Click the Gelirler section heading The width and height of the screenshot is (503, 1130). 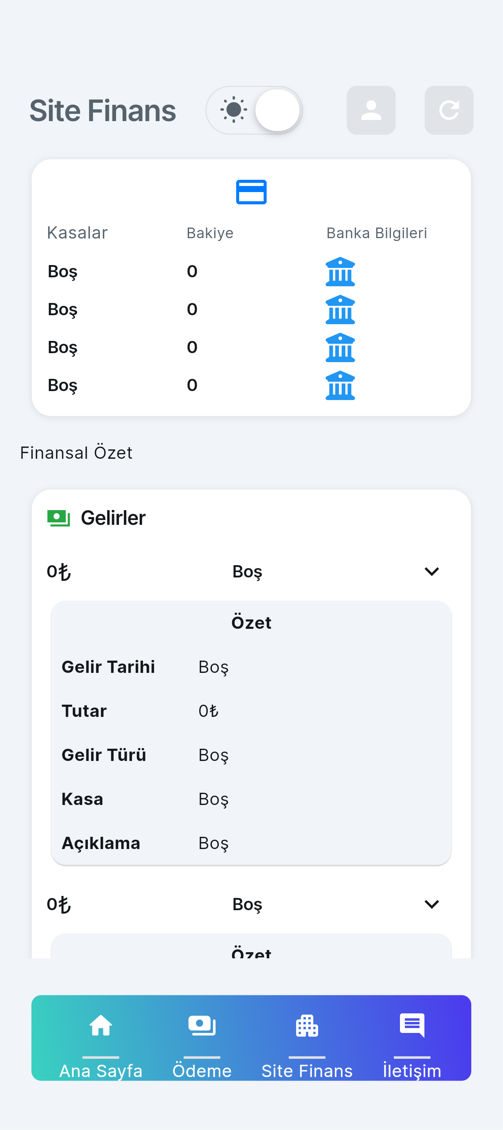pyautogui.click(x=113, y=518)
